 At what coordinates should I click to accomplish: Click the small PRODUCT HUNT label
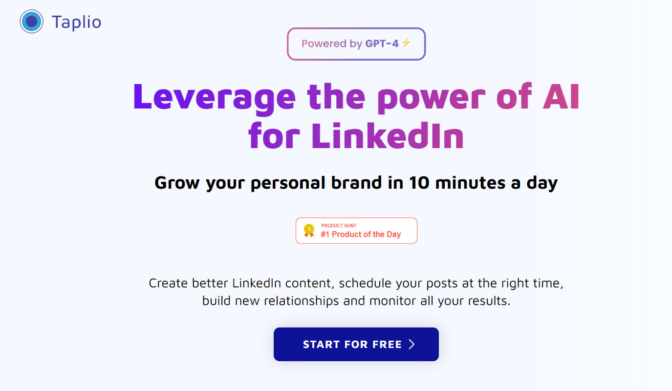tap(339, 226)
